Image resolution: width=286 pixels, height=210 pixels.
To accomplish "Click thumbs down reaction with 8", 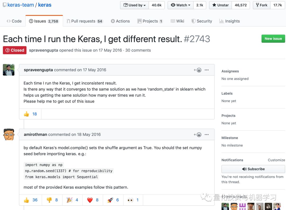I will point(52,200).
